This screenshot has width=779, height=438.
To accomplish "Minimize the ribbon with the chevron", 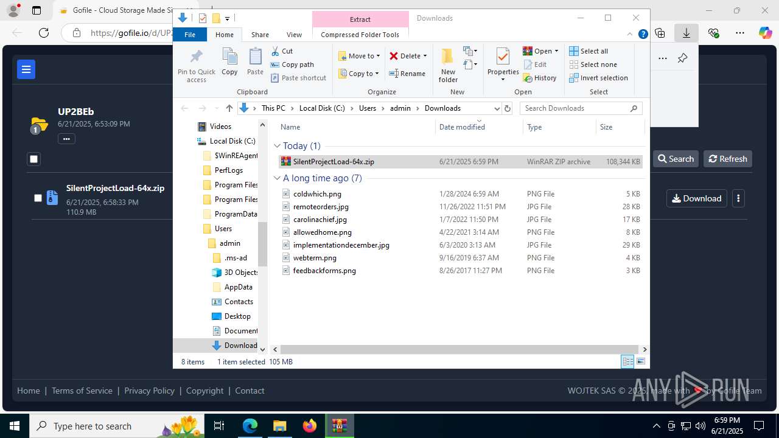I will coord(630,35).
